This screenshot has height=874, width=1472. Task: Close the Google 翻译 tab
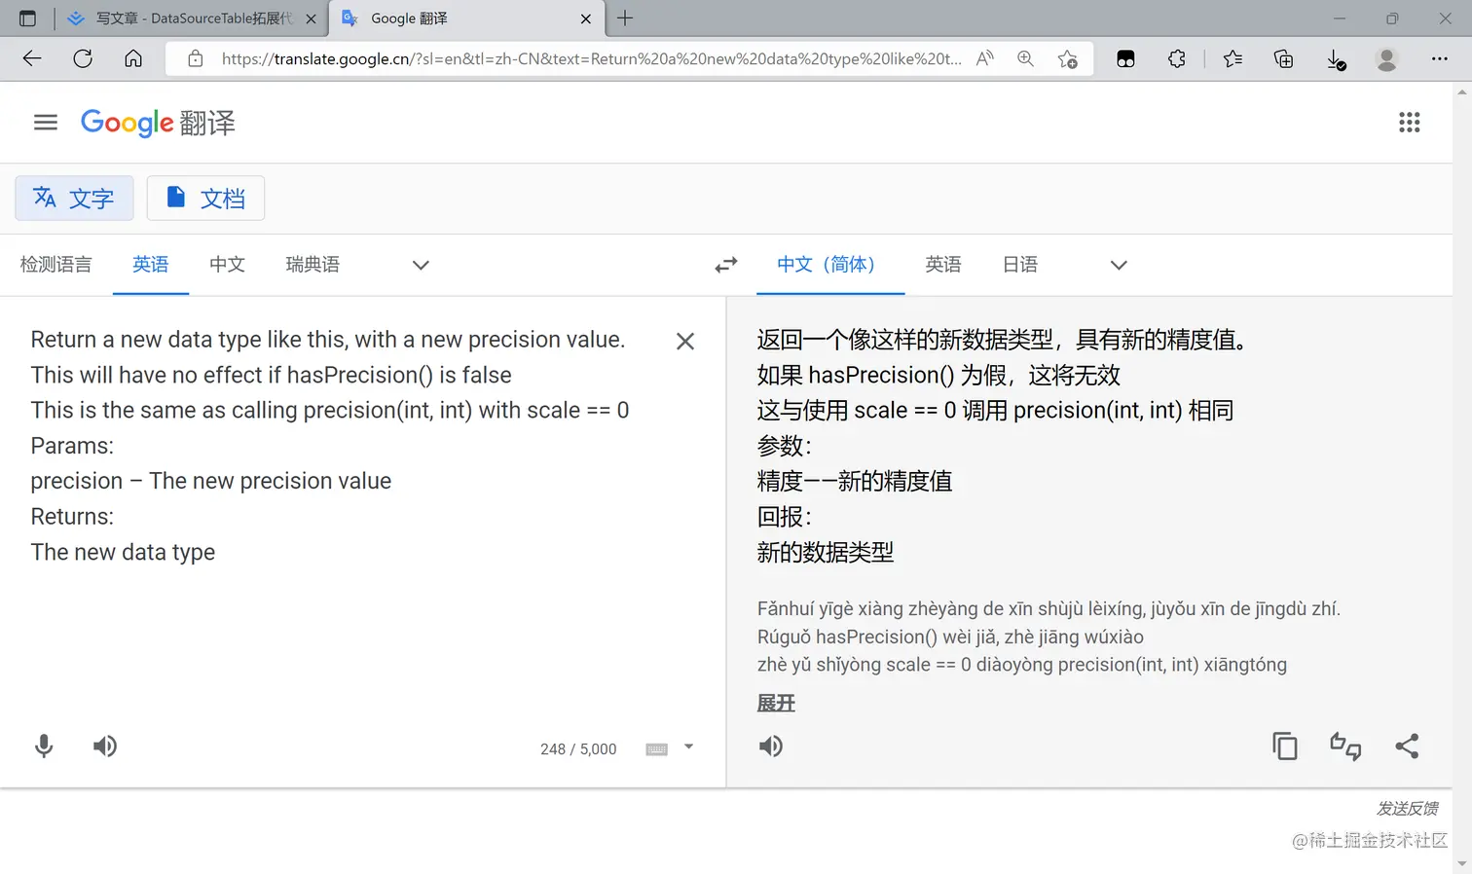coord(585,18)
